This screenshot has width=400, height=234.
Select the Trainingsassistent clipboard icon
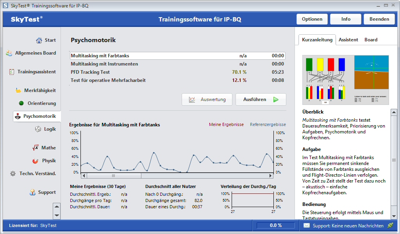12,72
